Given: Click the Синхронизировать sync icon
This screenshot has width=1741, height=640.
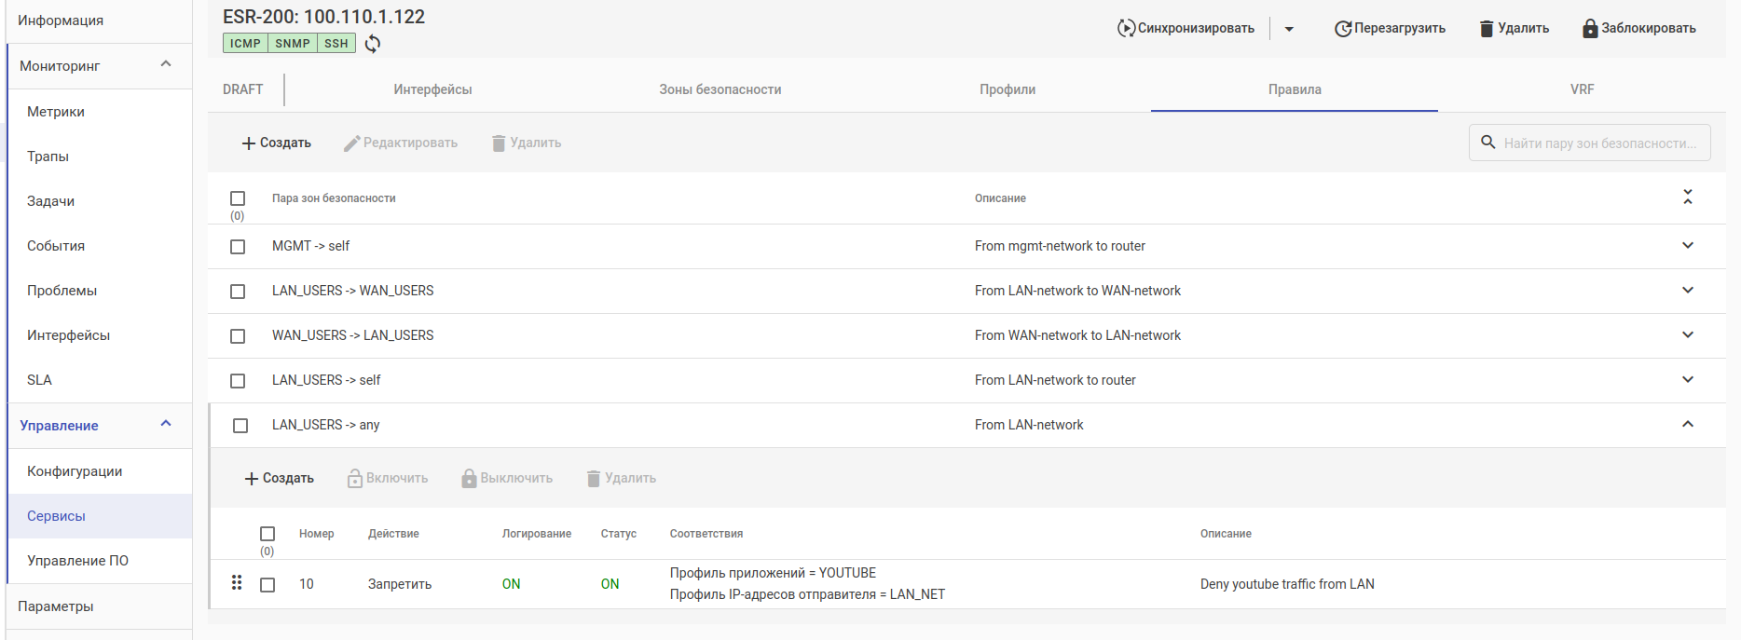Looking at the screenshot, I should point(1126,29).
